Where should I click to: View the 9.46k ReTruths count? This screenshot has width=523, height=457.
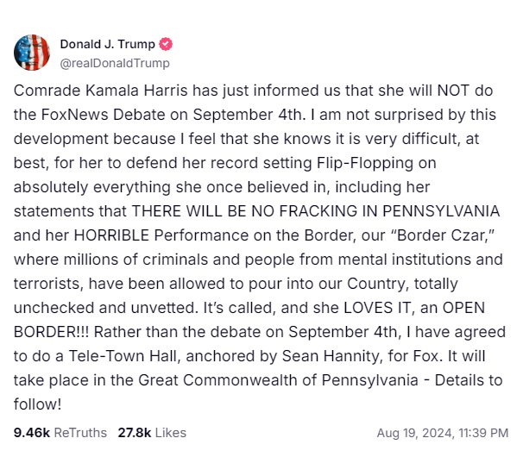(x=32, y=432)
